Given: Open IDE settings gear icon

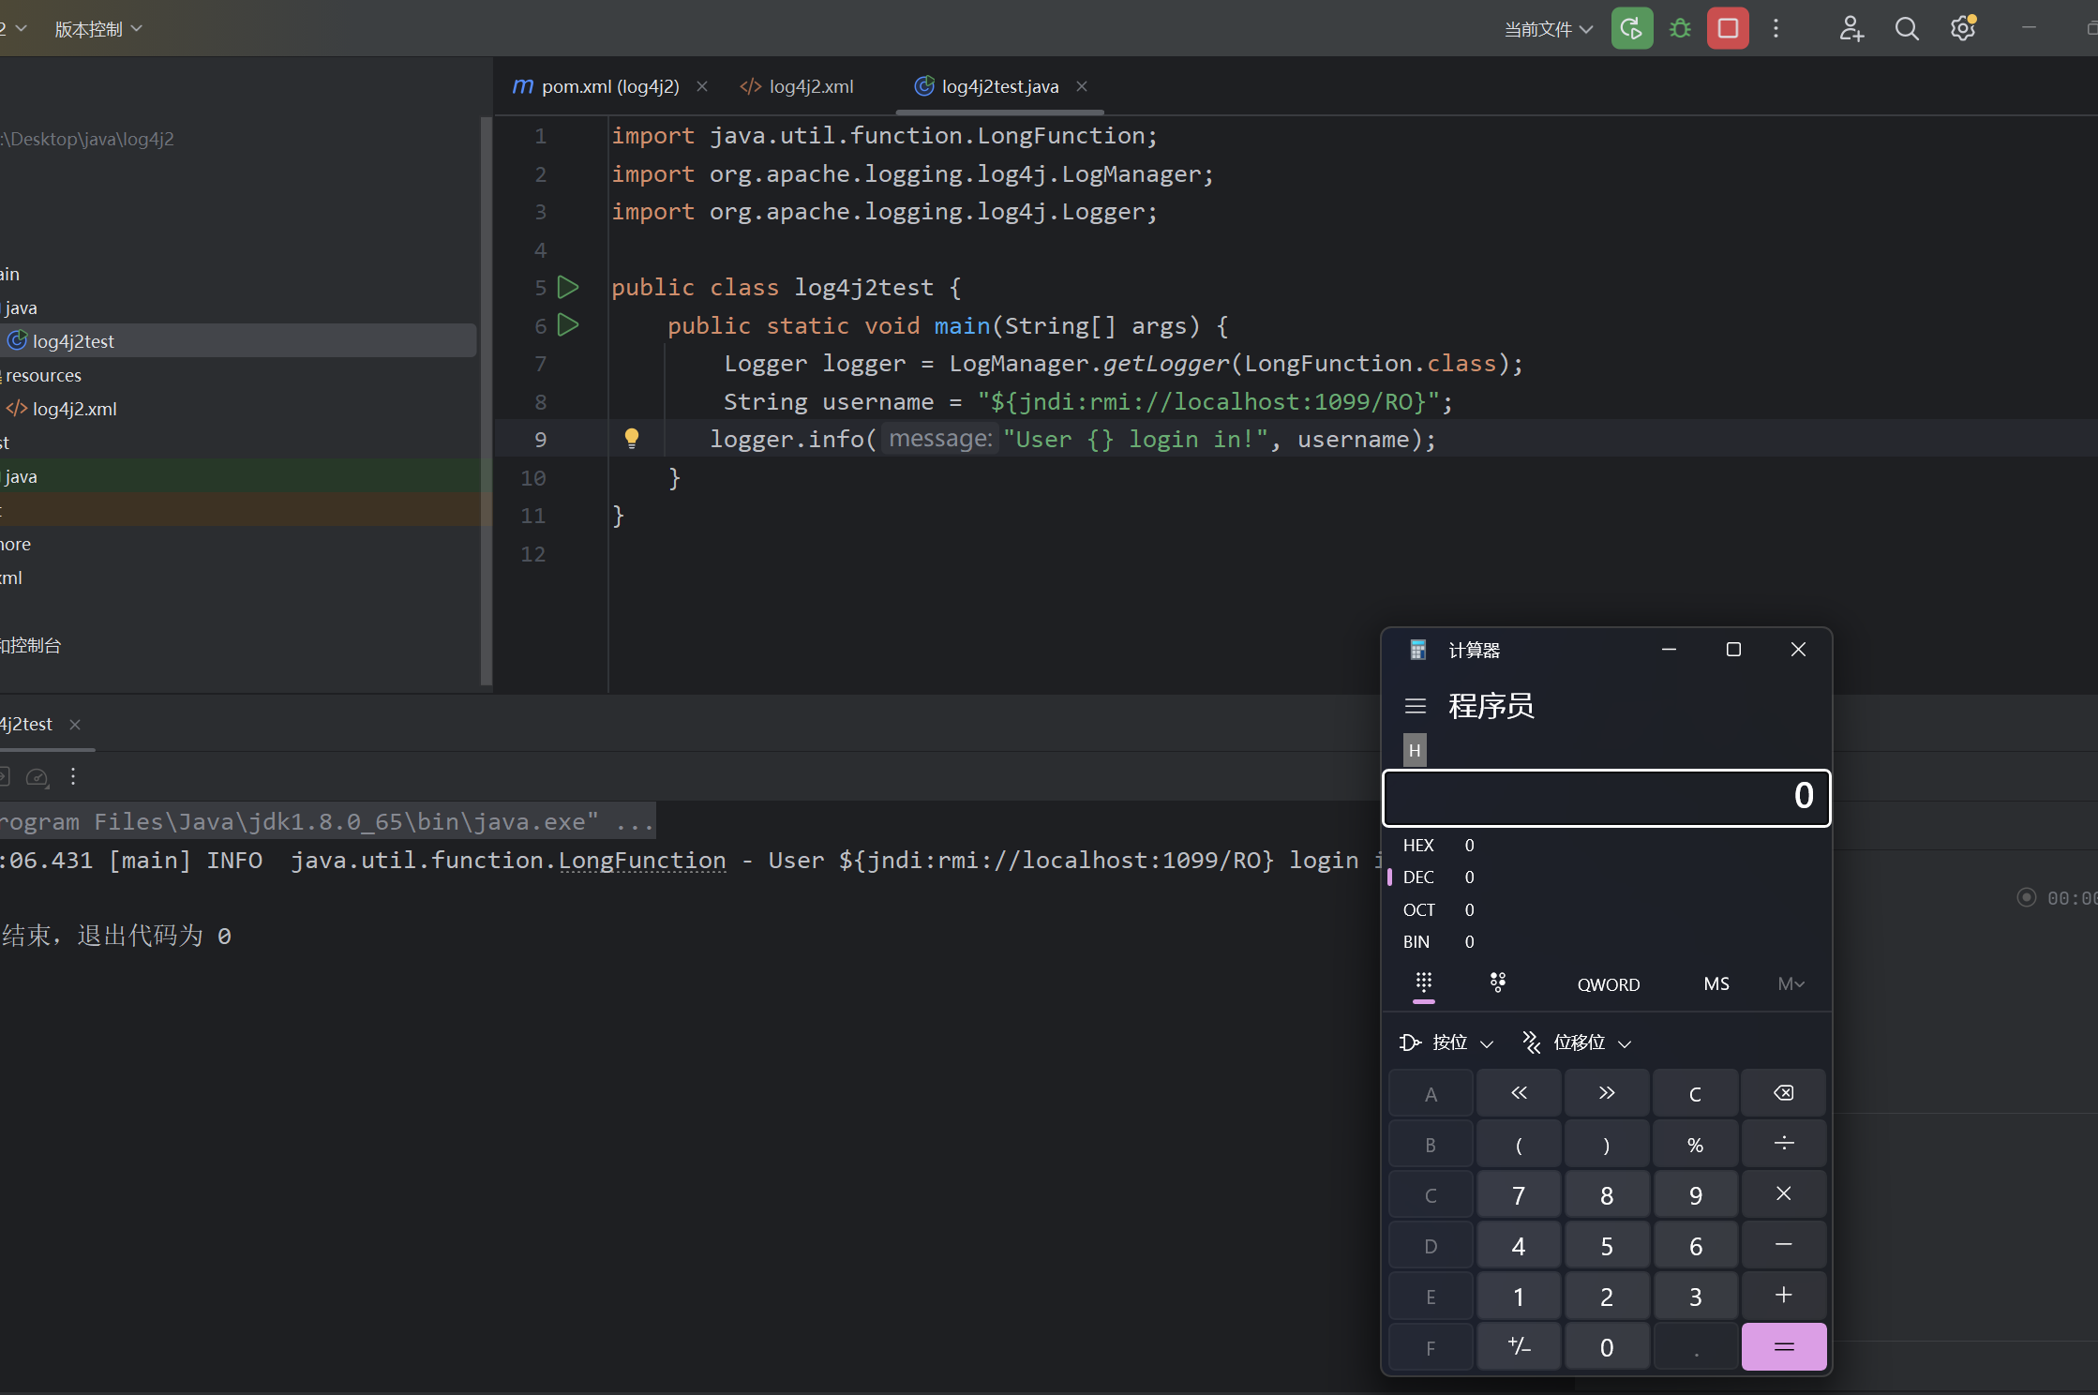Looking at the screenshot, I should tap(1963, 29).
